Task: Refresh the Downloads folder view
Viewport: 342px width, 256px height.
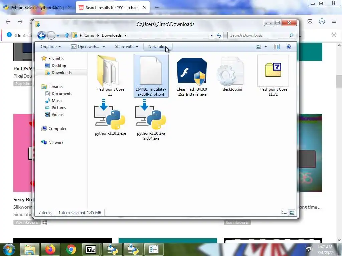Action: (219, 35)
